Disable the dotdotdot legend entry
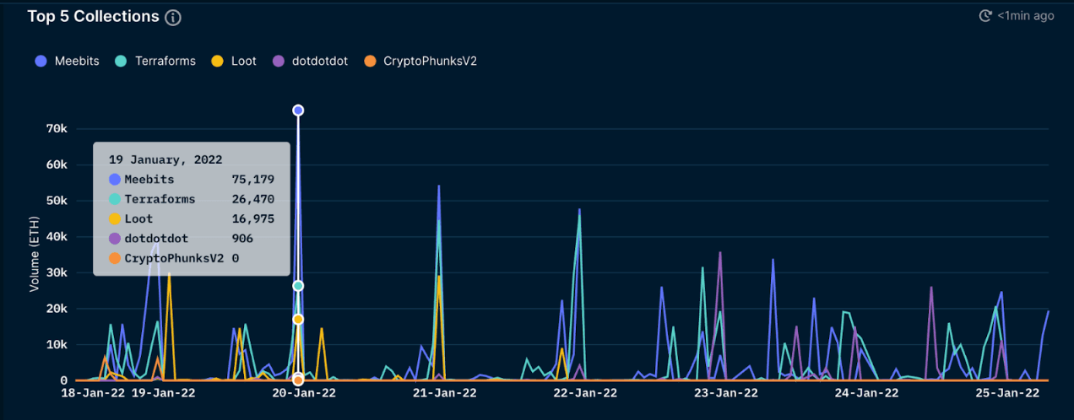Screen dimensions: 1074x420 pos(310,61)
